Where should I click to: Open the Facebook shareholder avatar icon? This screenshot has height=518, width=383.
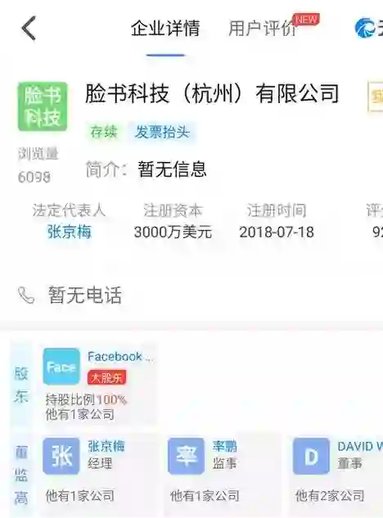pos(61,367)
